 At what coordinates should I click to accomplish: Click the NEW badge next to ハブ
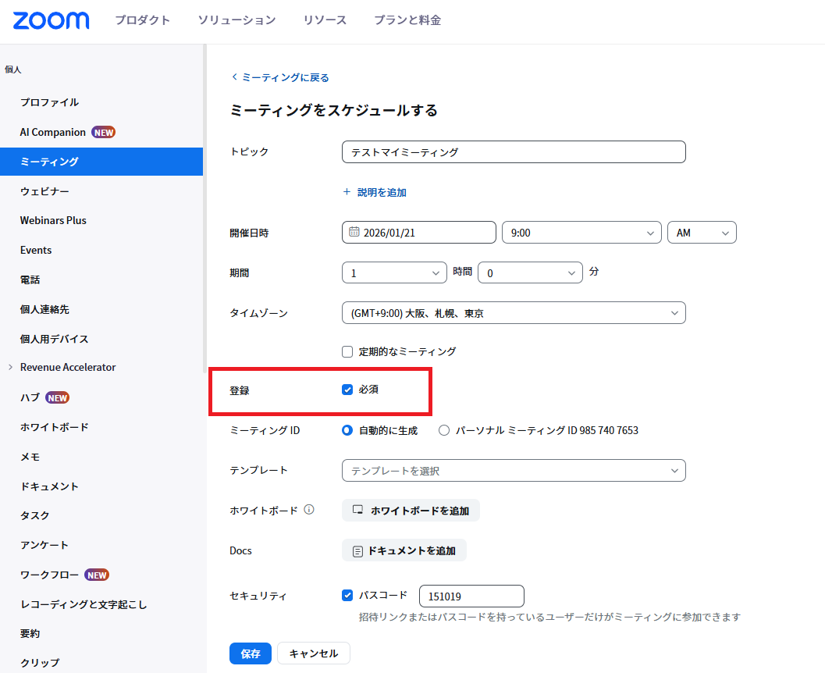pyautogui.click(x=58, y=397)
